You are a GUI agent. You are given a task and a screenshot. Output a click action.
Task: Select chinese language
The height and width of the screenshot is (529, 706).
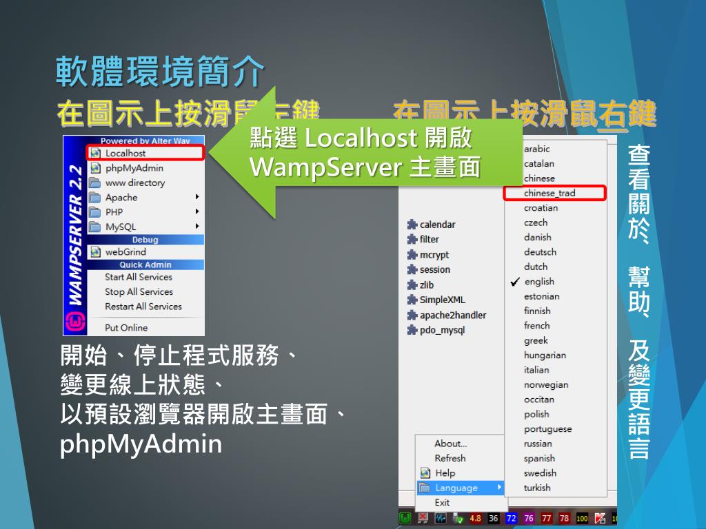(539, 178)
